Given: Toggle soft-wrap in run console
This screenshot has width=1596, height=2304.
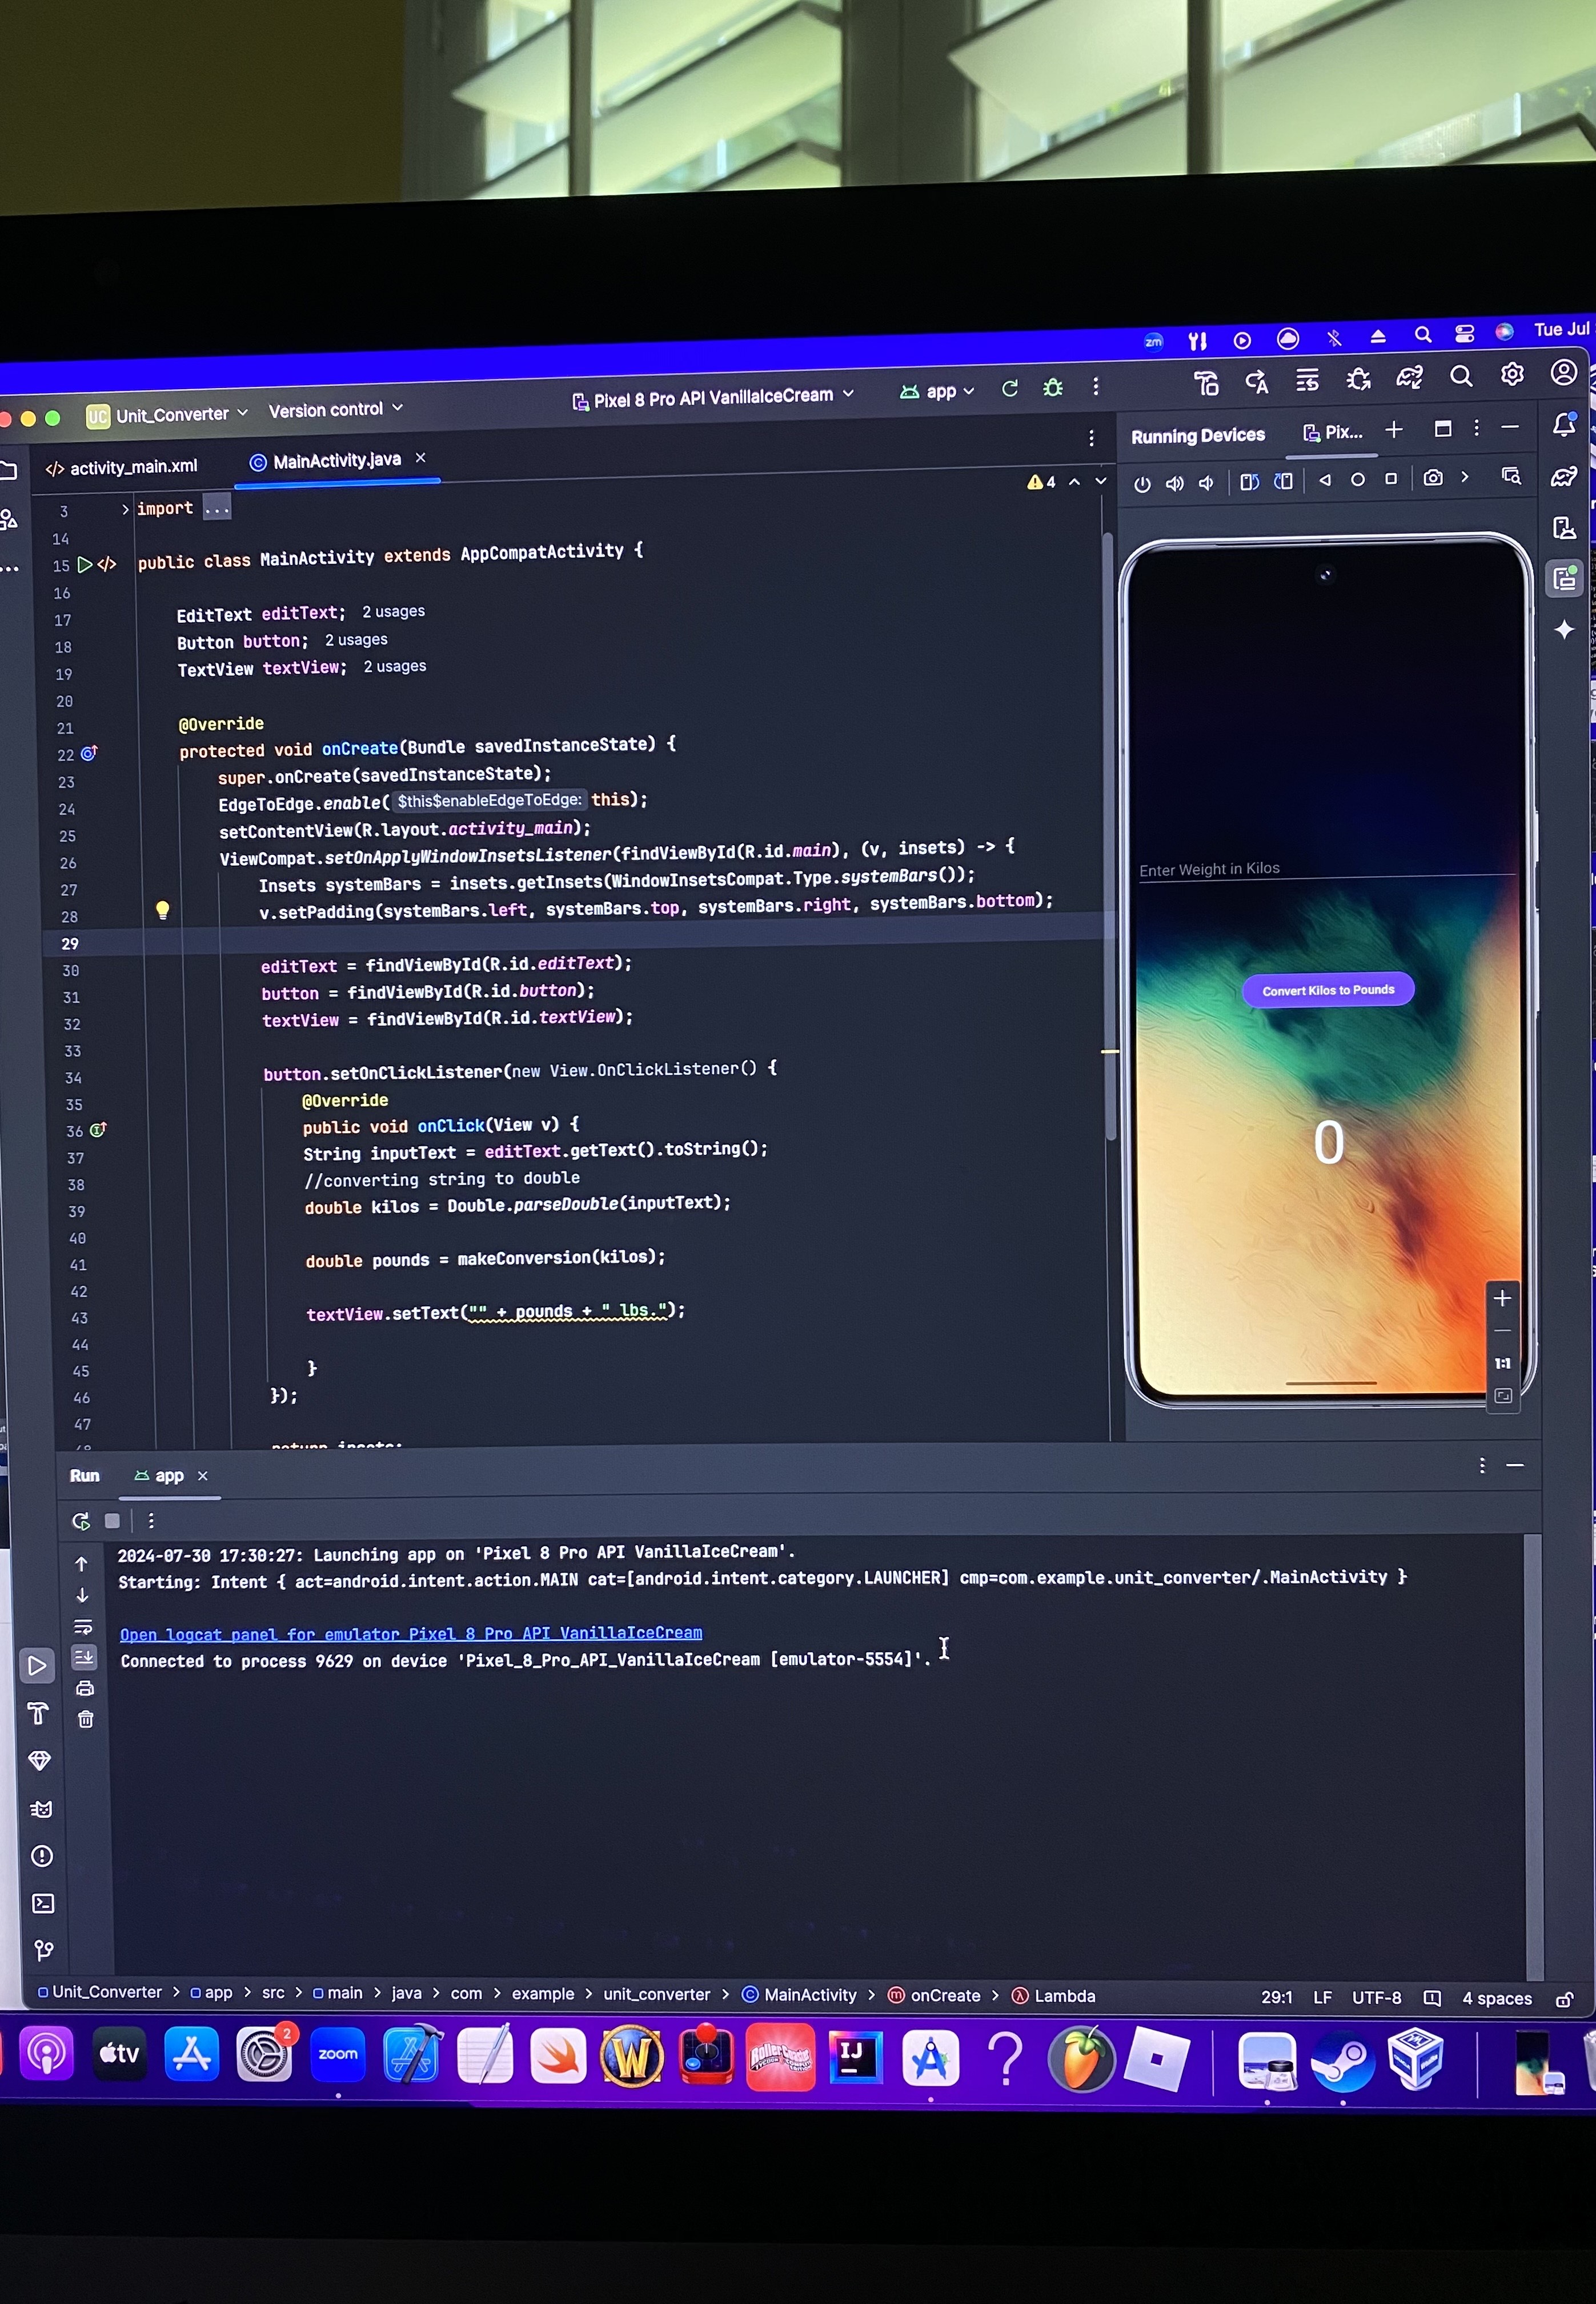Looking at the screenshot, I should tap(83, 1627).
